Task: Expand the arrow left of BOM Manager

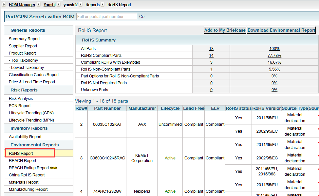Action: point(4,5)
